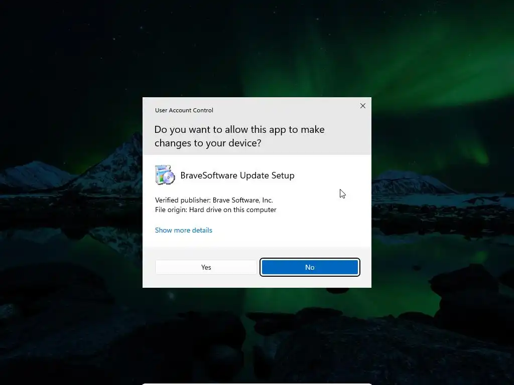Click Yes to allow the app
The image size is (514, 385).
coord(206,267)
